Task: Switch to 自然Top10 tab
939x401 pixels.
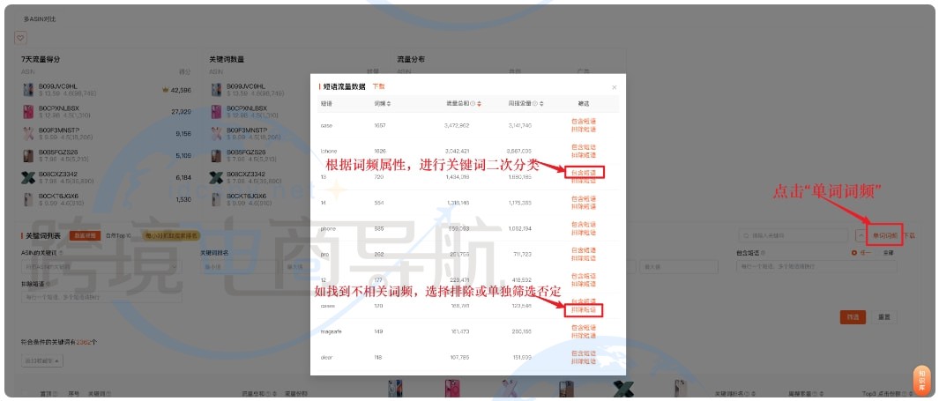Action: [x=118, y=236]
